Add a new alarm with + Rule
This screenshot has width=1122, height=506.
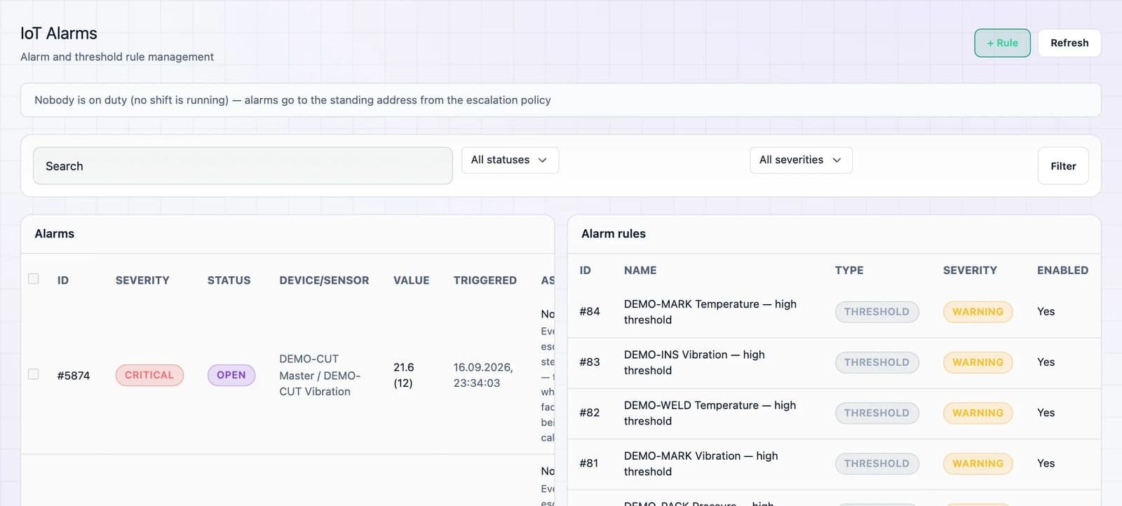(x=1002, y=43)
